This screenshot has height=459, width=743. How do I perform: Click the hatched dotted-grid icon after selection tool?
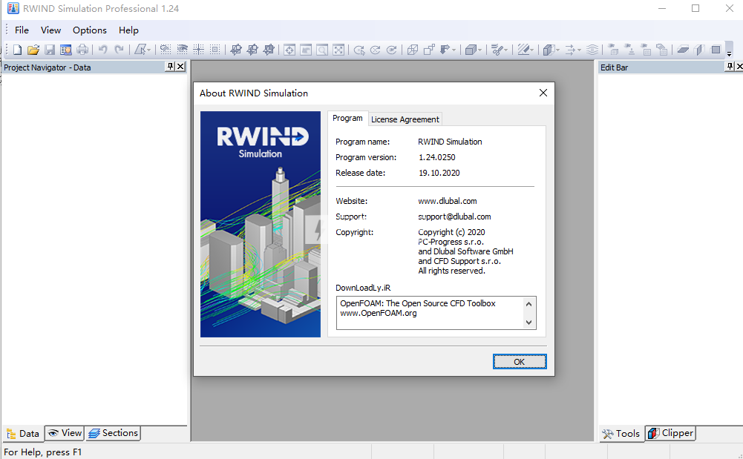click(x=166, y=49)
